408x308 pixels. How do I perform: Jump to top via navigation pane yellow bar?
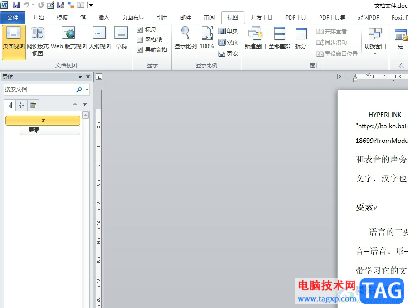click(43, 121)
